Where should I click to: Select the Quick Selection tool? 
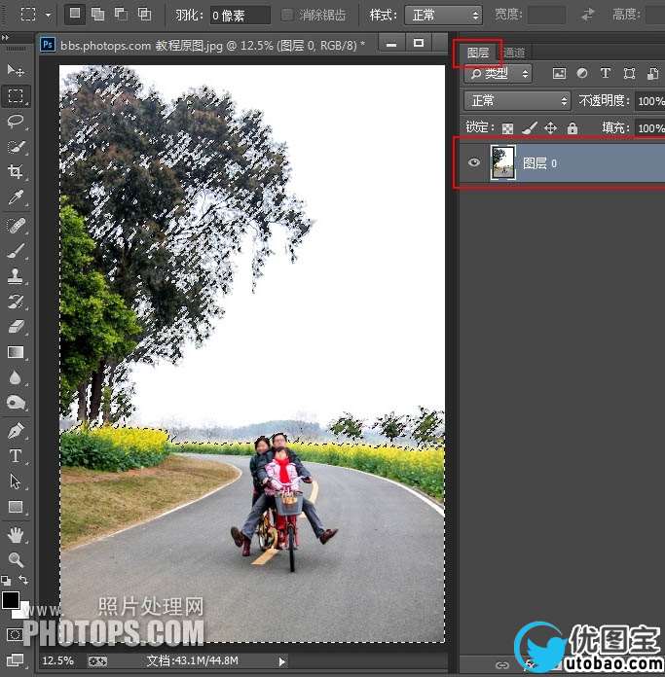point(16,147)
